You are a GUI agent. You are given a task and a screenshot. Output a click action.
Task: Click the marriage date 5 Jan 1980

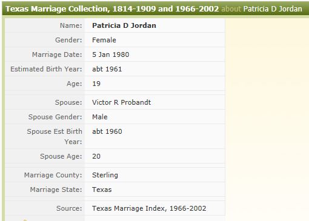click(110, 54)
